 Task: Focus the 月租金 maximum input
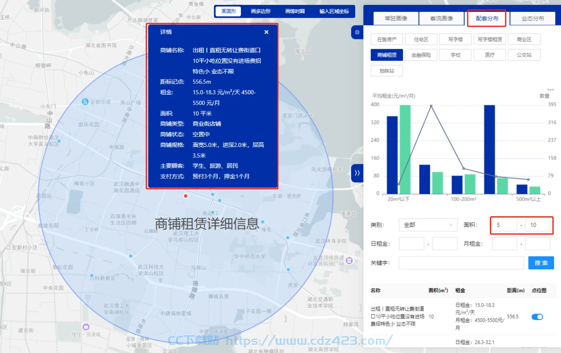(x=538, y=244)
